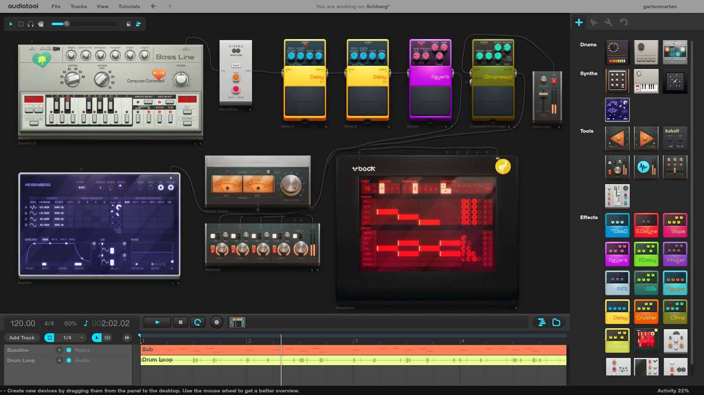The width and height of the screenshot is (704, 395).
Task: Open the undo history tab
Action: pyautogui.click(x=624, y=22)
